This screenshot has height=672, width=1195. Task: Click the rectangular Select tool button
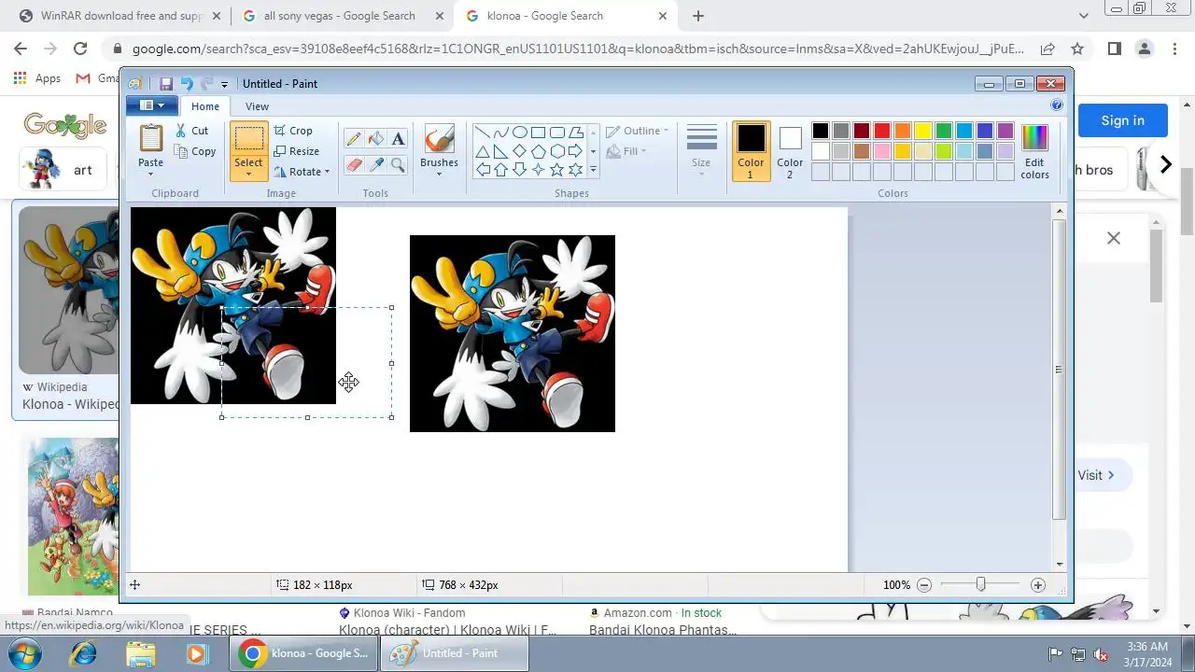click(x=248, y=139)
